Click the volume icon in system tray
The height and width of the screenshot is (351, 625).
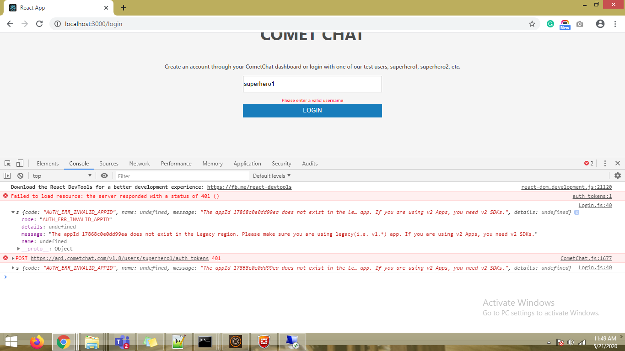pos(571,342)
